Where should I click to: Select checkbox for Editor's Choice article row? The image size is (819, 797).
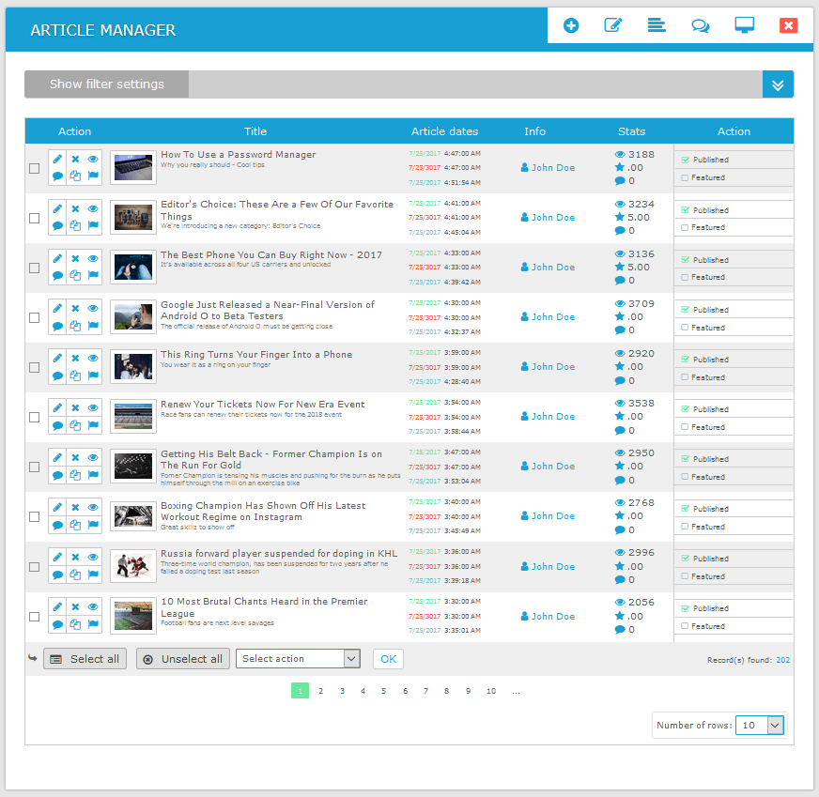[35, 218]
